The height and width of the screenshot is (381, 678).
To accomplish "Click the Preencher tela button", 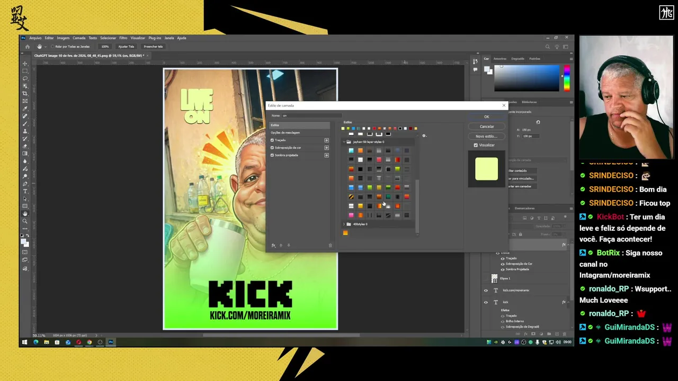I will coord(153,47).
